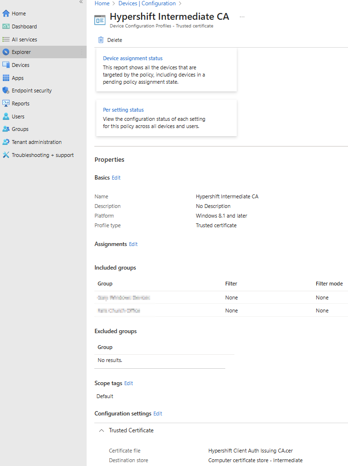Image resolution: width=348 pixels, height=466 pixels.
Task: Click the 'Default' scope tag
Action: (x=104, y=397)
